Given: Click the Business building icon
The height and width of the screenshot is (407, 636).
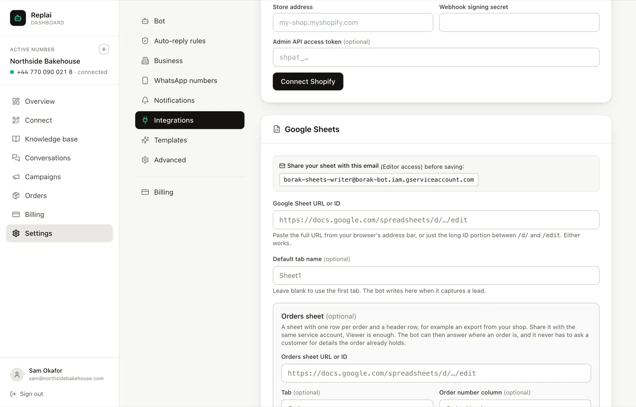Looking at the screenshot, I should tap(145, 61).
